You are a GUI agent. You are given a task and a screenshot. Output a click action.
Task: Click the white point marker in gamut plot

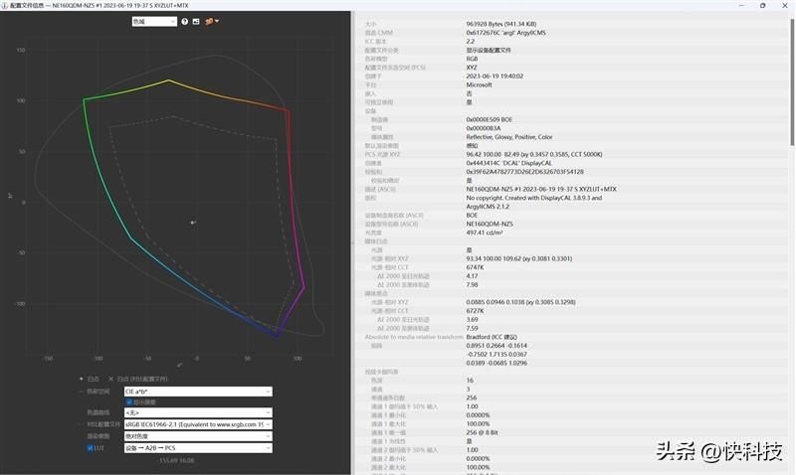[x=193, y=222]
